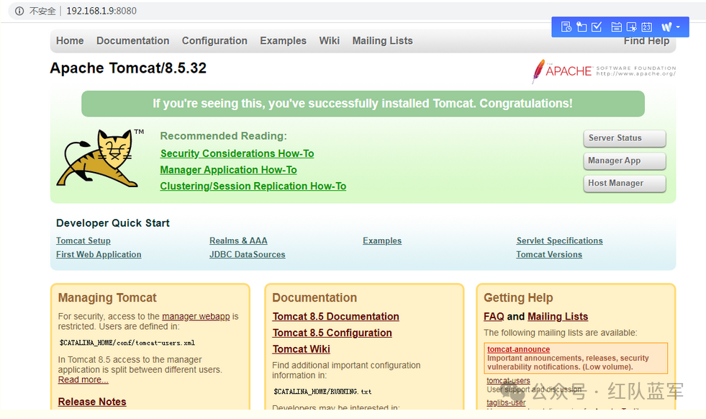The image size is (706, 419).
Task: Open the Home navigation item
Action: coord(70,40)
